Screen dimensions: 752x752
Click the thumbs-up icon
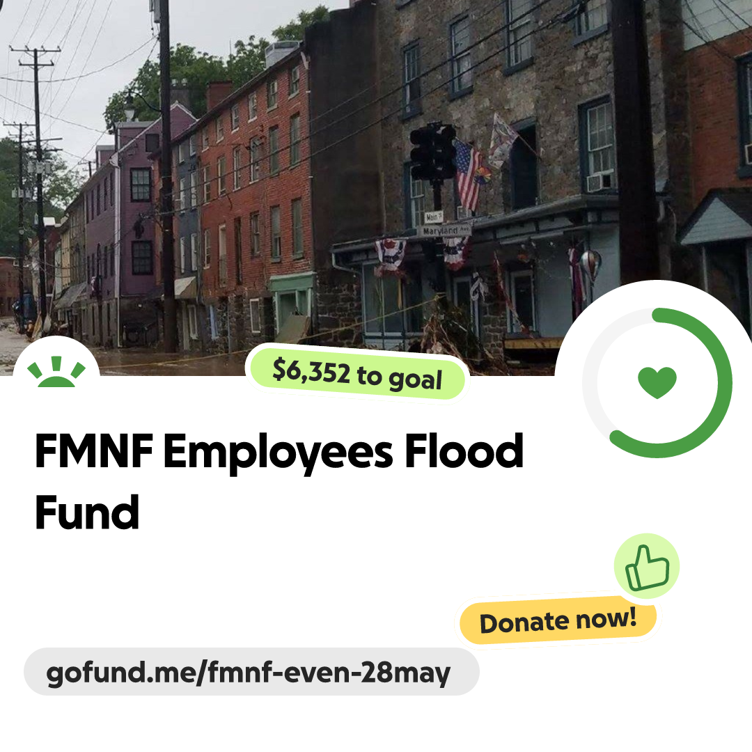tap(647, 567)
